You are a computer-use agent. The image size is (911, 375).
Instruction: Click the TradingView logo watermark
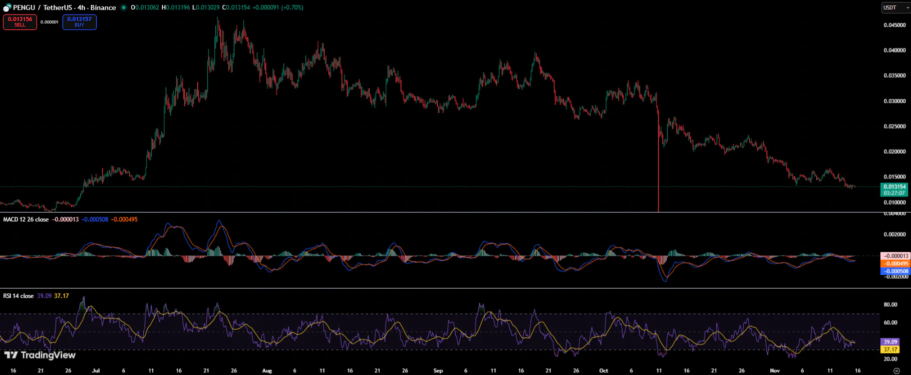[40, 355]
